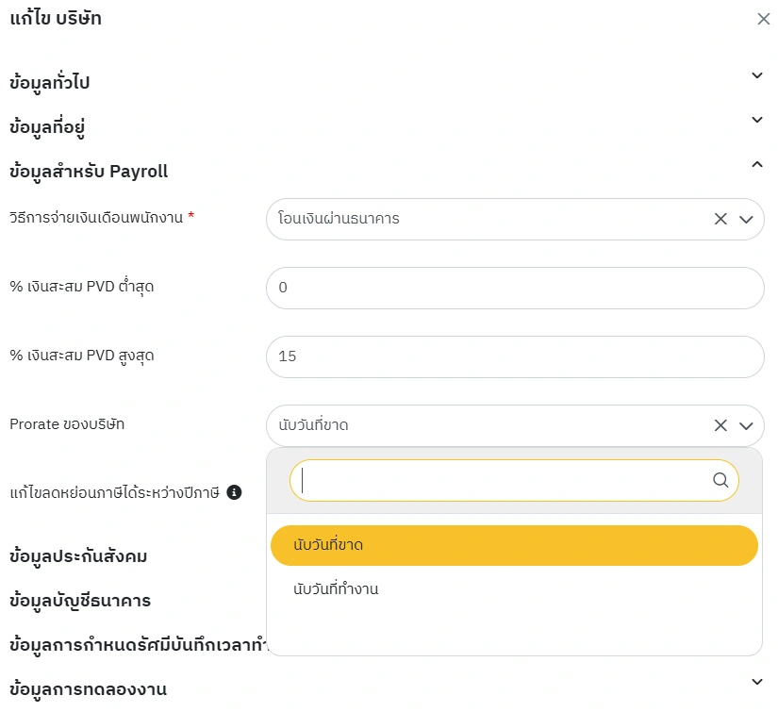This screenshot has width=778, height=712.
Task: Select the นับวันที่ขาด option
Action: 514,545
